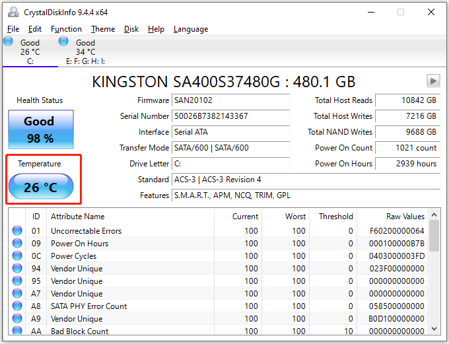Click the Firmware field SAN20102
The image size is (449, 344).
231,100
